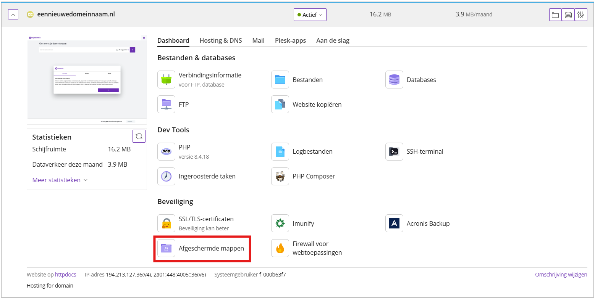The width and height of the screenshot is (595, 299).
Task: Open Verbindingsinformatie plug icon
Action: tap(166, 80)
